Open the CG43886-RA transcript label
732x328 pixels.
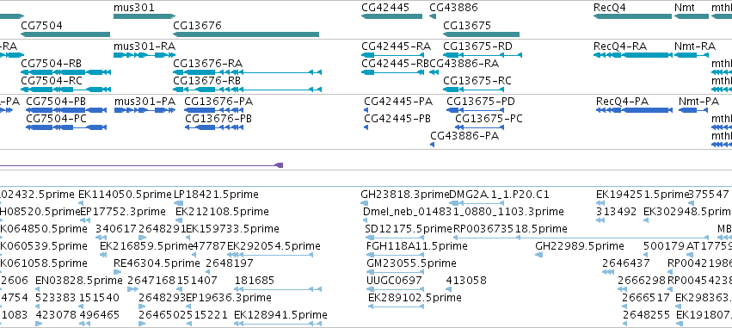tap(464, 63)
